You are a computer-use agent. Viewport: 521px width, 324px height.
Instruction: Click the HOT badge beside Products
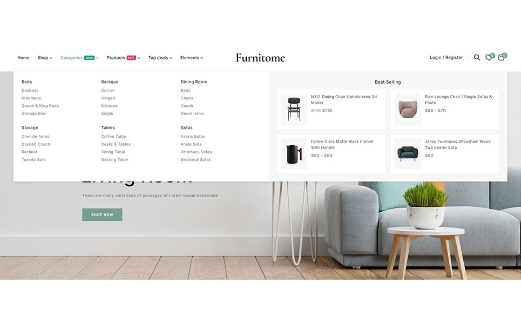[x=131, y=58]
